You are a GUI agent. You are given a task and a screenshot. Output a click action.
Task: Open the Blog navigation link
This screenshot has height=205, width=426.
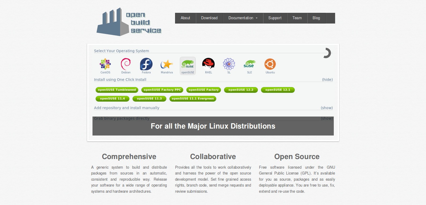(316, 18)
